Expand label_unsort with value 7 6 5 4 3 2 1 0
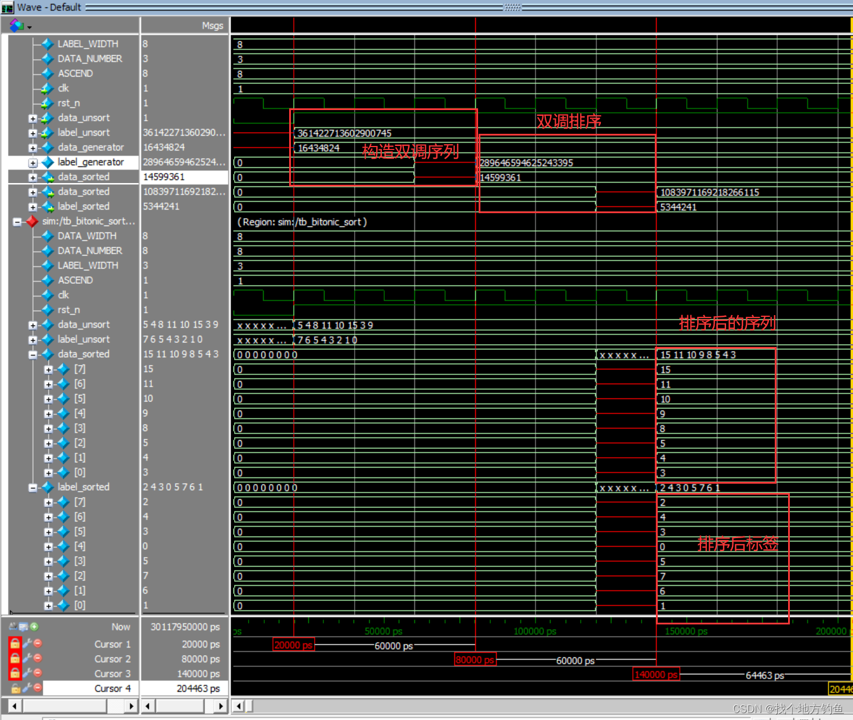This screenshot has height=720, width=853. pos(32,340)
